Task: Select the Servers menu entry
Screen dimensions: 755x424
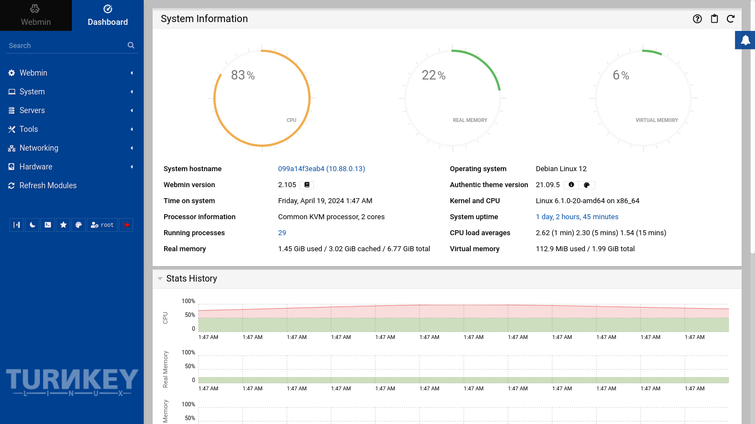Action: (x=33, y=110)
